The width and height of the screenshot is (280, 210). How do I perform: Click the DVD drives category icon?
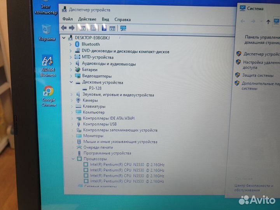click(x=77, y=51)
